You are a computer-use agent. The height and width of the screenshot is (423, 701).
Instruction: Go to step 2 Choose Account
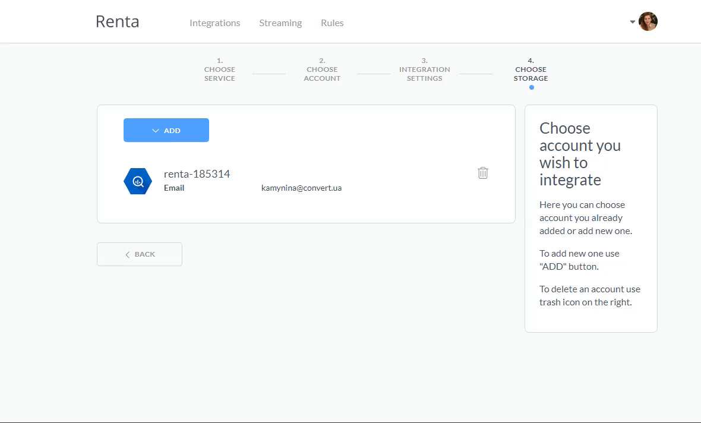322,70
